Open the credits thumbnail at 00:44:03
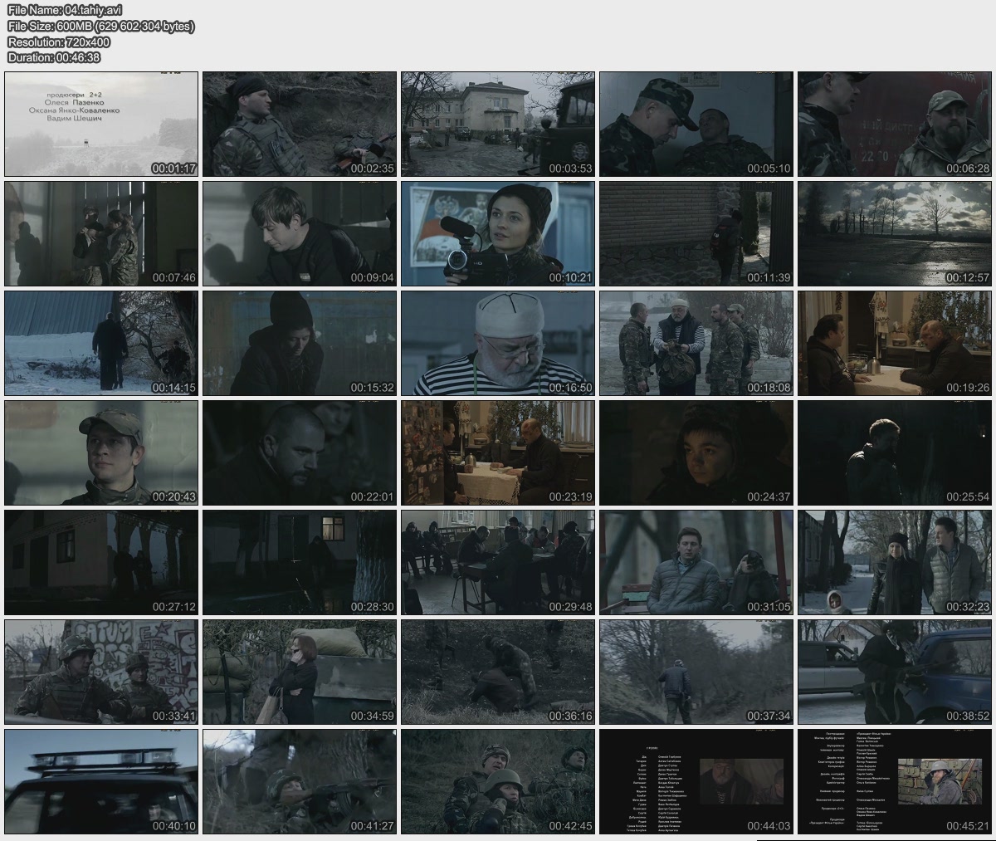The image size is (996, 841). (696, 781)
